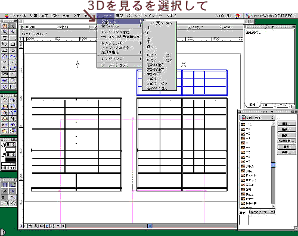Screen dimensions: 298x236
Task: Open the resource file popup at the palette top
Action: tap(257, 118)
